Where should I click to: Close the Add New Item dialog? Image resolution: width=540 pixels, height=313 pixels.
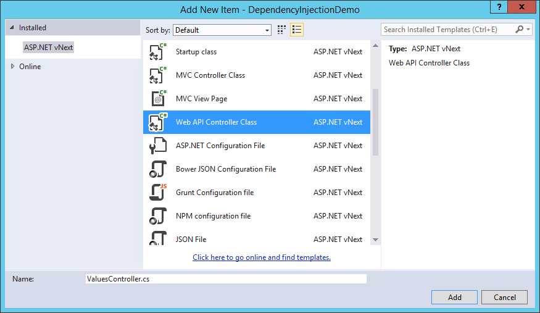(521, 7)
